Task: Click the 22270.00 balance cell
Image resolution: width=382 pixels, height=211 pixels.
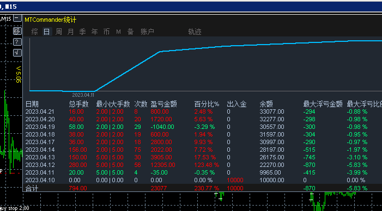Action: point(272,165)
